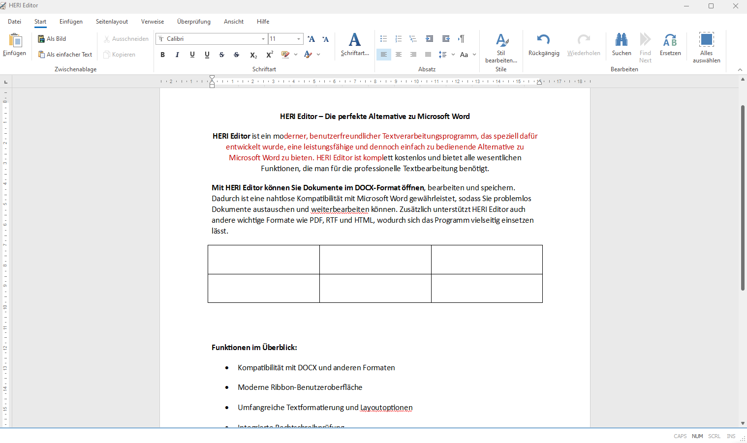Screen dimensions: 747x443
Task: Toggle single underline U
Action: point(192,55)
